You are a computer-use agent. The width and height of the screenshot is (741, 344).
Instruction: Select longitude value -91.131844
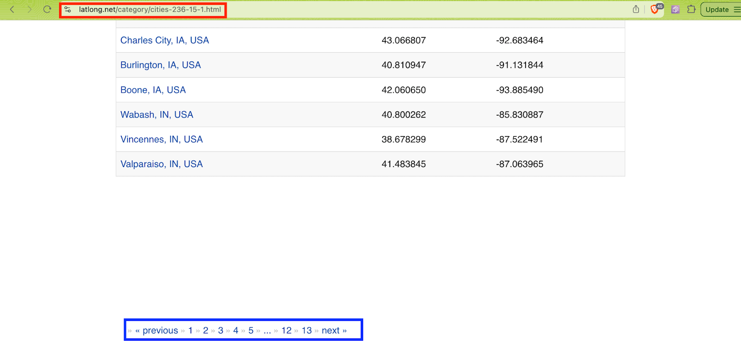point(520,65)
